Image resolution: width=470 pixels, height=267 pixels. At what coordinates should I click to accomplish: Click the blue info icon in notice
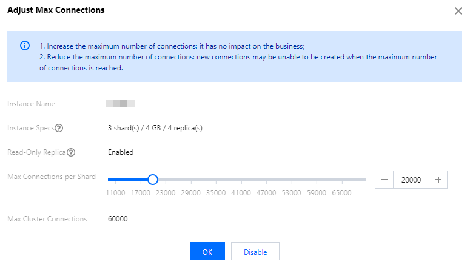point(25,46)
